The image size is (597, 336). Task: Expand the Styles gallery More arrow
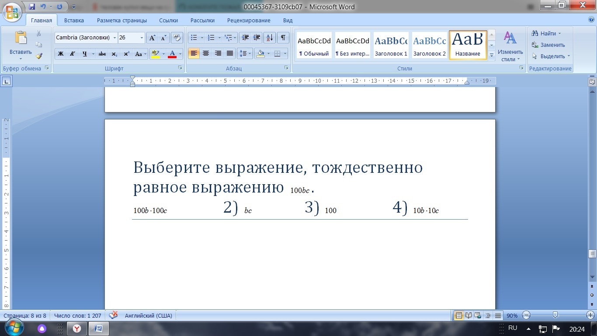click(x=491, y=56)
